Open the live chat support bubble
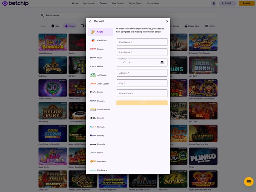The image size is (256, 192). (248, 181)
